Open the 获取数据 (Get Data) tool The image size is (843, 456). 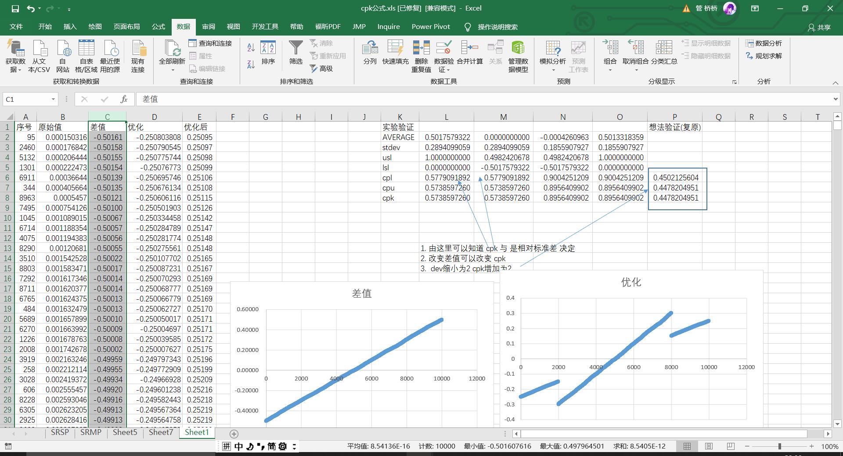click(x=15, y=56)
